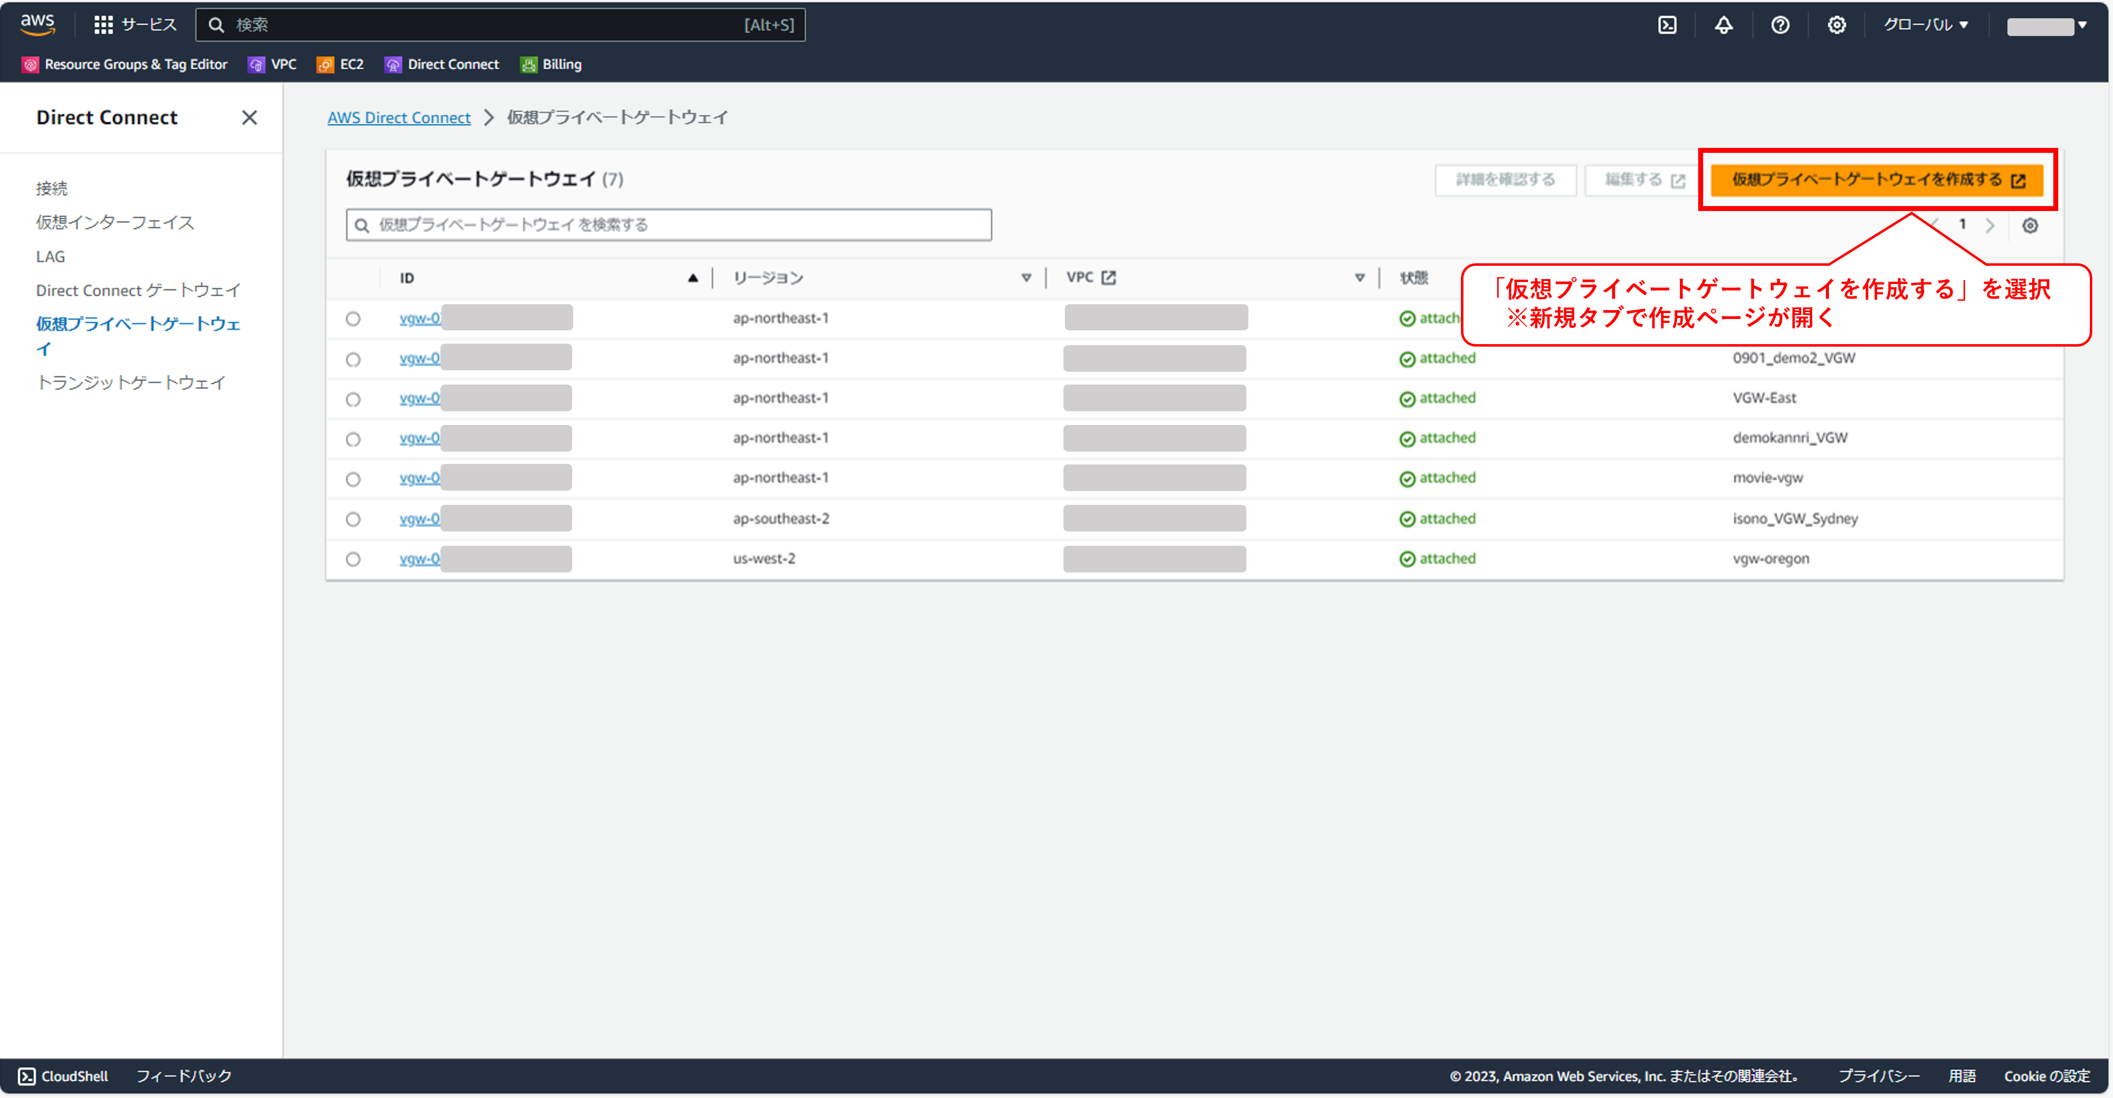This screenshot has width=2113, height=1098.
Task: Open 仮想インターフェイス in sidebar
Action: pyautogui.click(x=115, y=222)
